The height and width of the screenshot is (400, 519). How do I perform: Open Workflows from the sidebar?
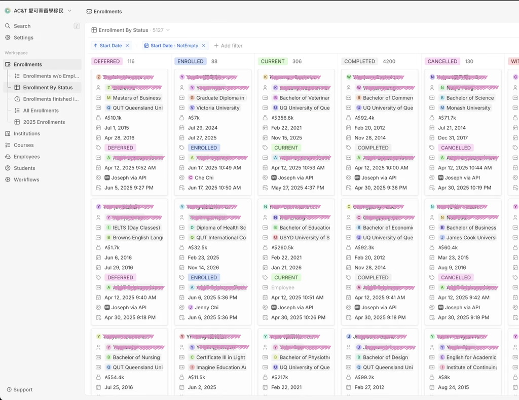click(x=26, y=179)
